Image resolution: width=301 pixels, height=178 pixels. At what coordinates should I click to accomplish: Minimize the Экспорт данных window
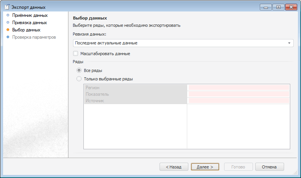[x=266, y=7]
